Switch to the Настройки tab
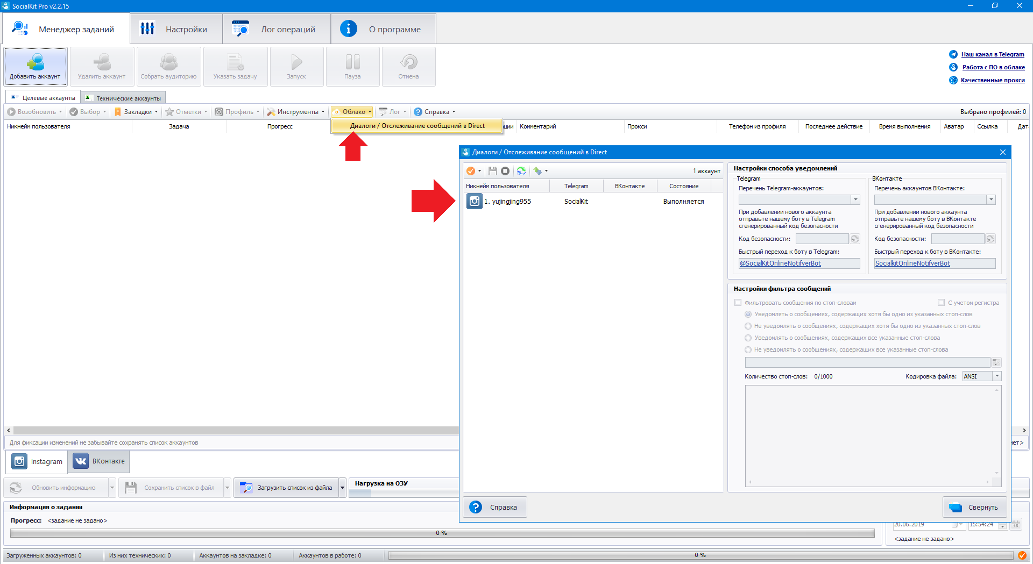 176,29
